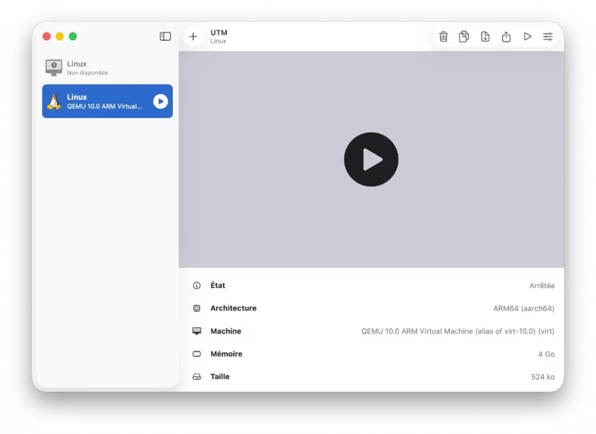This screenshot has width=596, height=434.
Task: Close the UTM window with the red button
Action: [x=47, y=37]
